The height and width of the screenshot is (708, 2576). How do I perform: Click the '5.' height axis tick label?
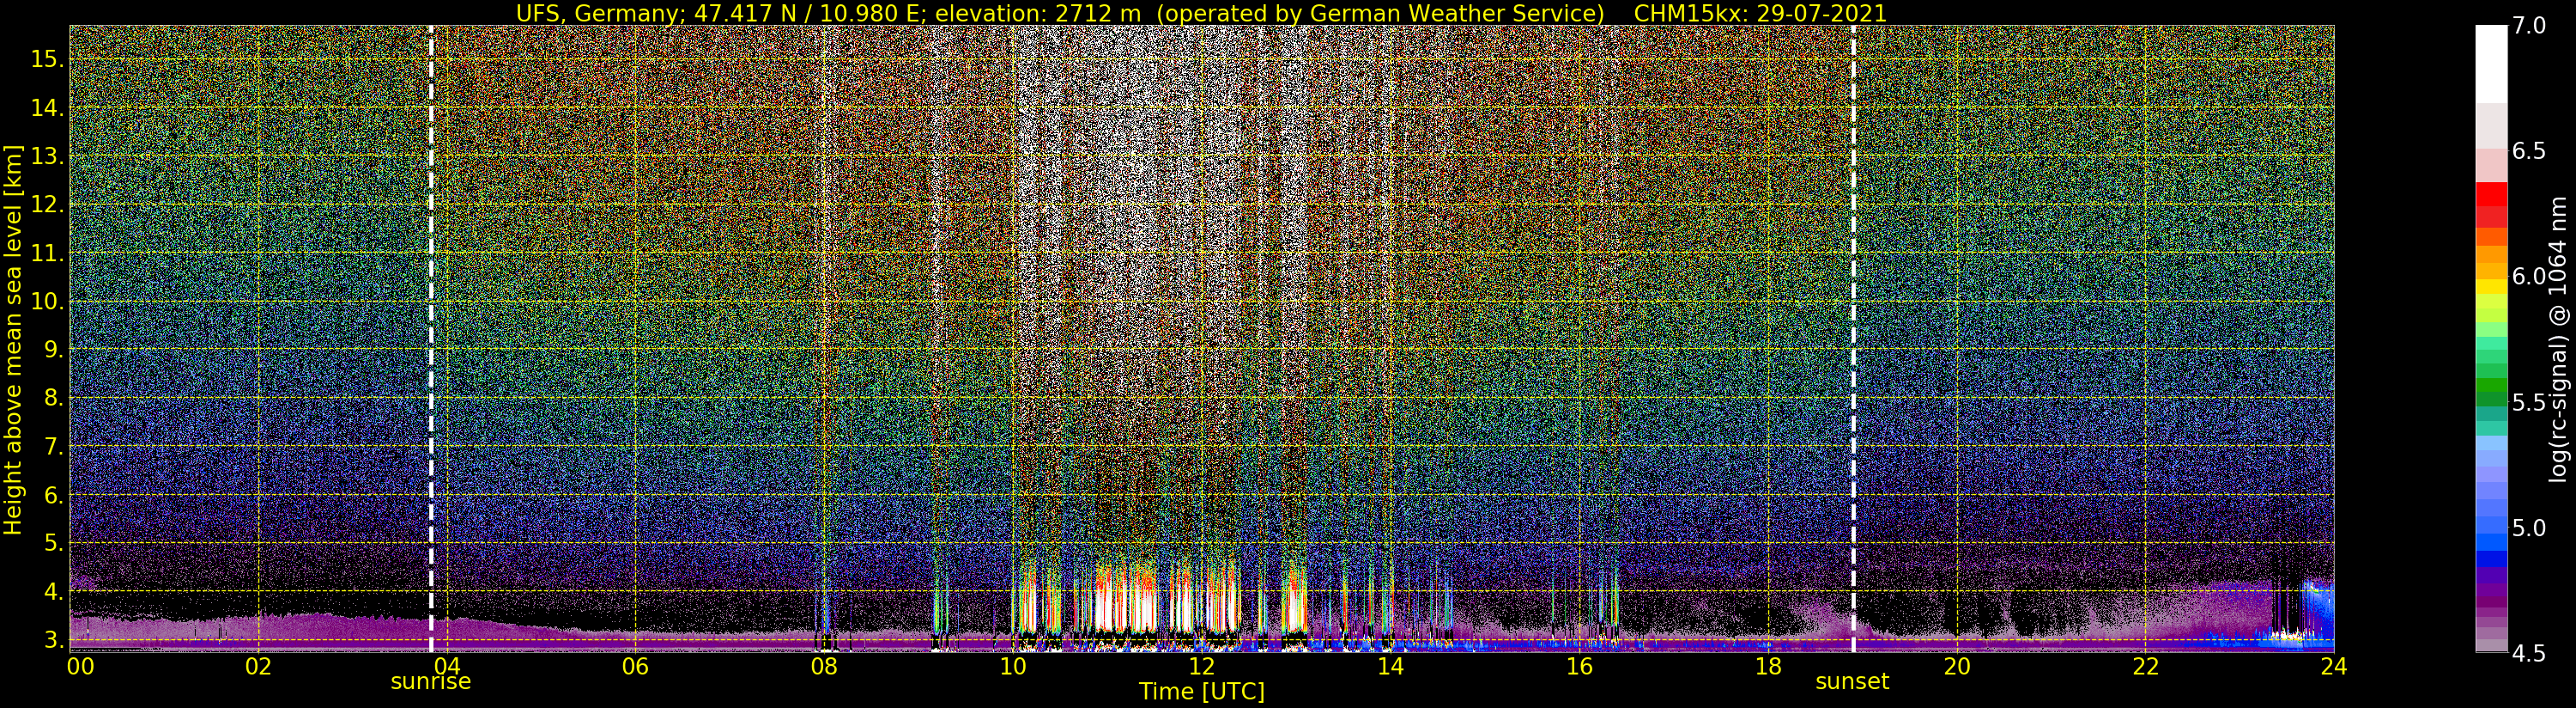52,543
